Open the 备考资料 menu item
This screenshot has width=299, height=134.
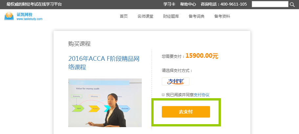pos(222,16)
